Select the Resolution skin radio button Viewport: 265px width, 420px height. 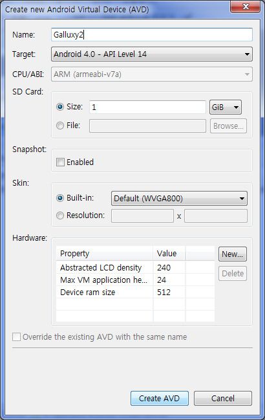pyautogui.click(x=60, y=216)
